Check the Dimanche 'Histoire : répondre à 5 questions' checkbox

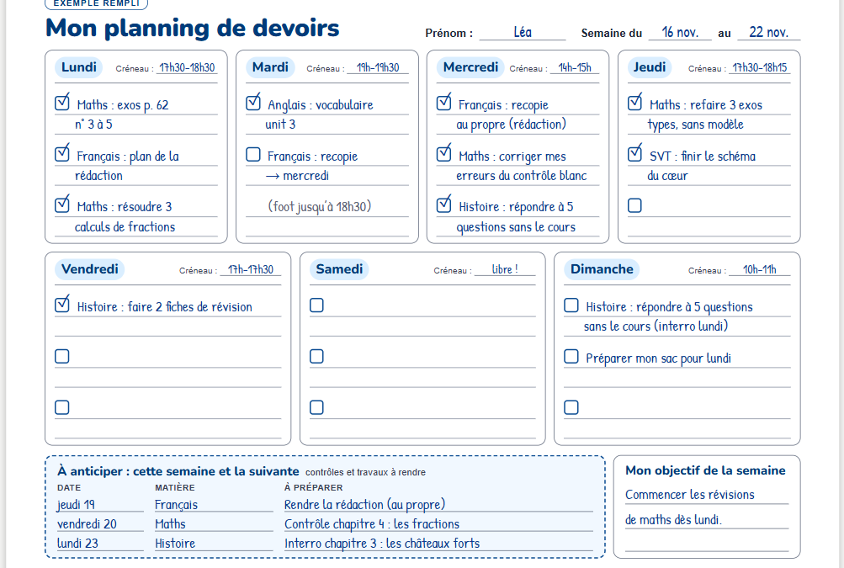tap(571, 305)
